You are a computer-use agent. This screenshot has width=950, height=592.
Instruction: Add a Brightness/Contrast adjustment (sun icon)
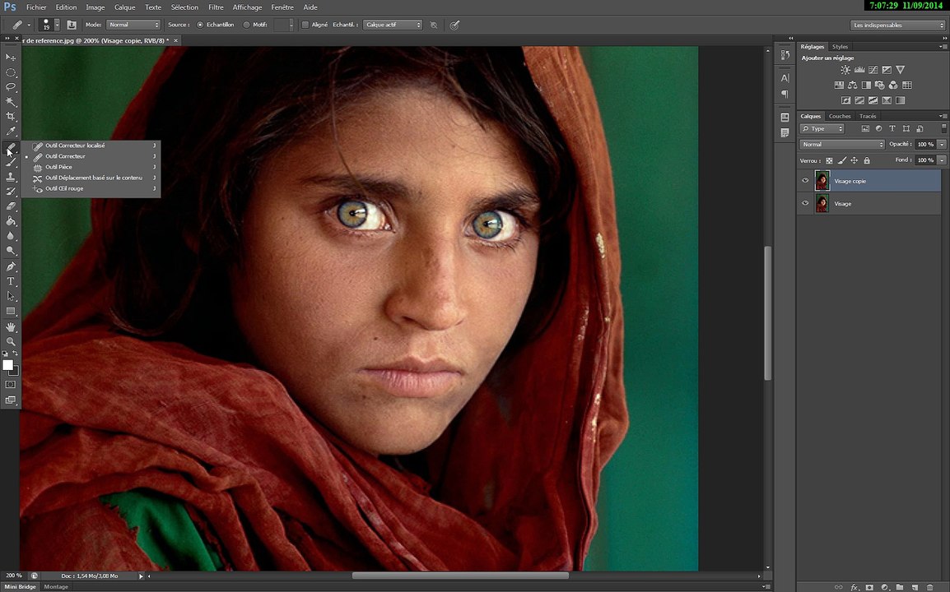845,70
